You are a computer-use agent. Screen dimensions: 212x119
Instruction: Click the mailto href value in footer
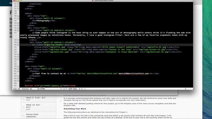97,74
